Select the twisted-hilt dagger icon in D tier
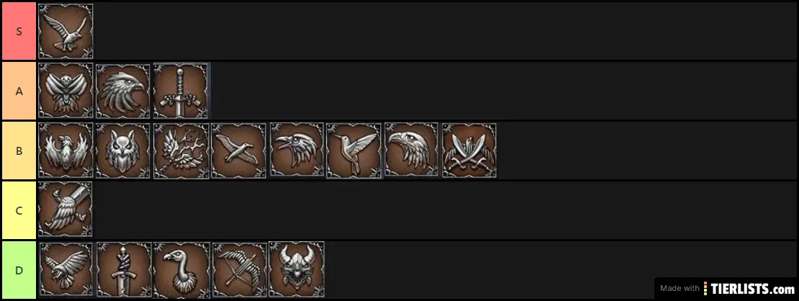 (123, 269)
